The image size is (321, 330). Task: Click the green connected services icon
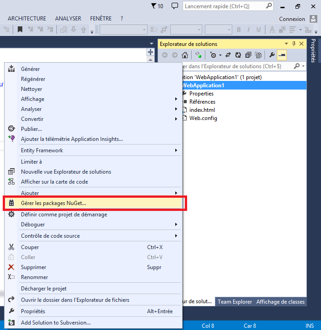click(198, 55)
